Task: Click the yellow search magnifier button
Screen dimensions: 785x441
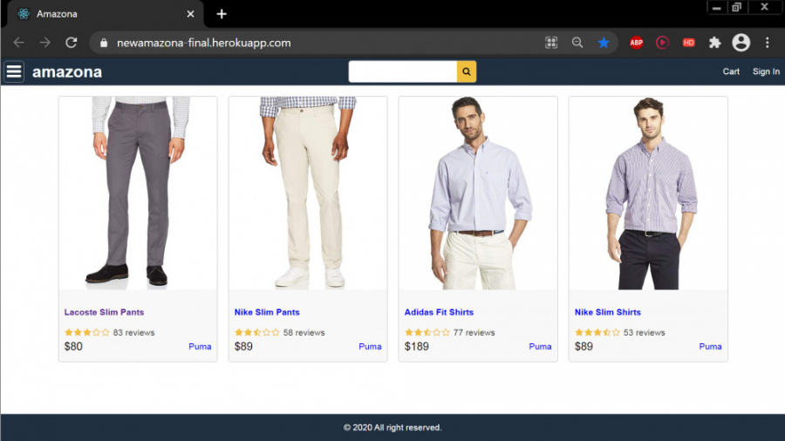Action: tap(466, 71)
